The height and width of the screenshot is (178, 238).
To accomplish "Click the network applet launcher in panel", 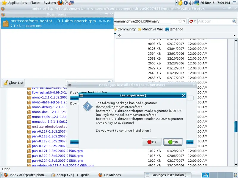I will tap(71, 3).
